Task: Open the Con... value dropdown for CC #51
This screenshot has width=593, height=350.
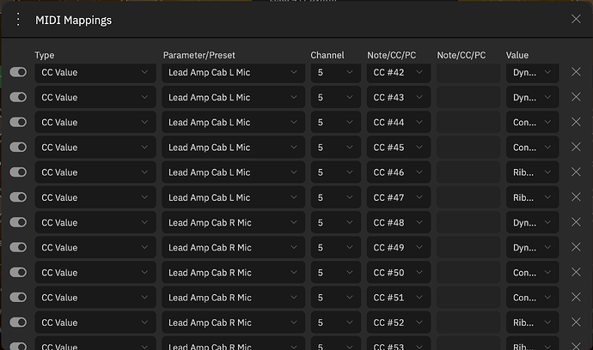Action: [x=533, y=297]
